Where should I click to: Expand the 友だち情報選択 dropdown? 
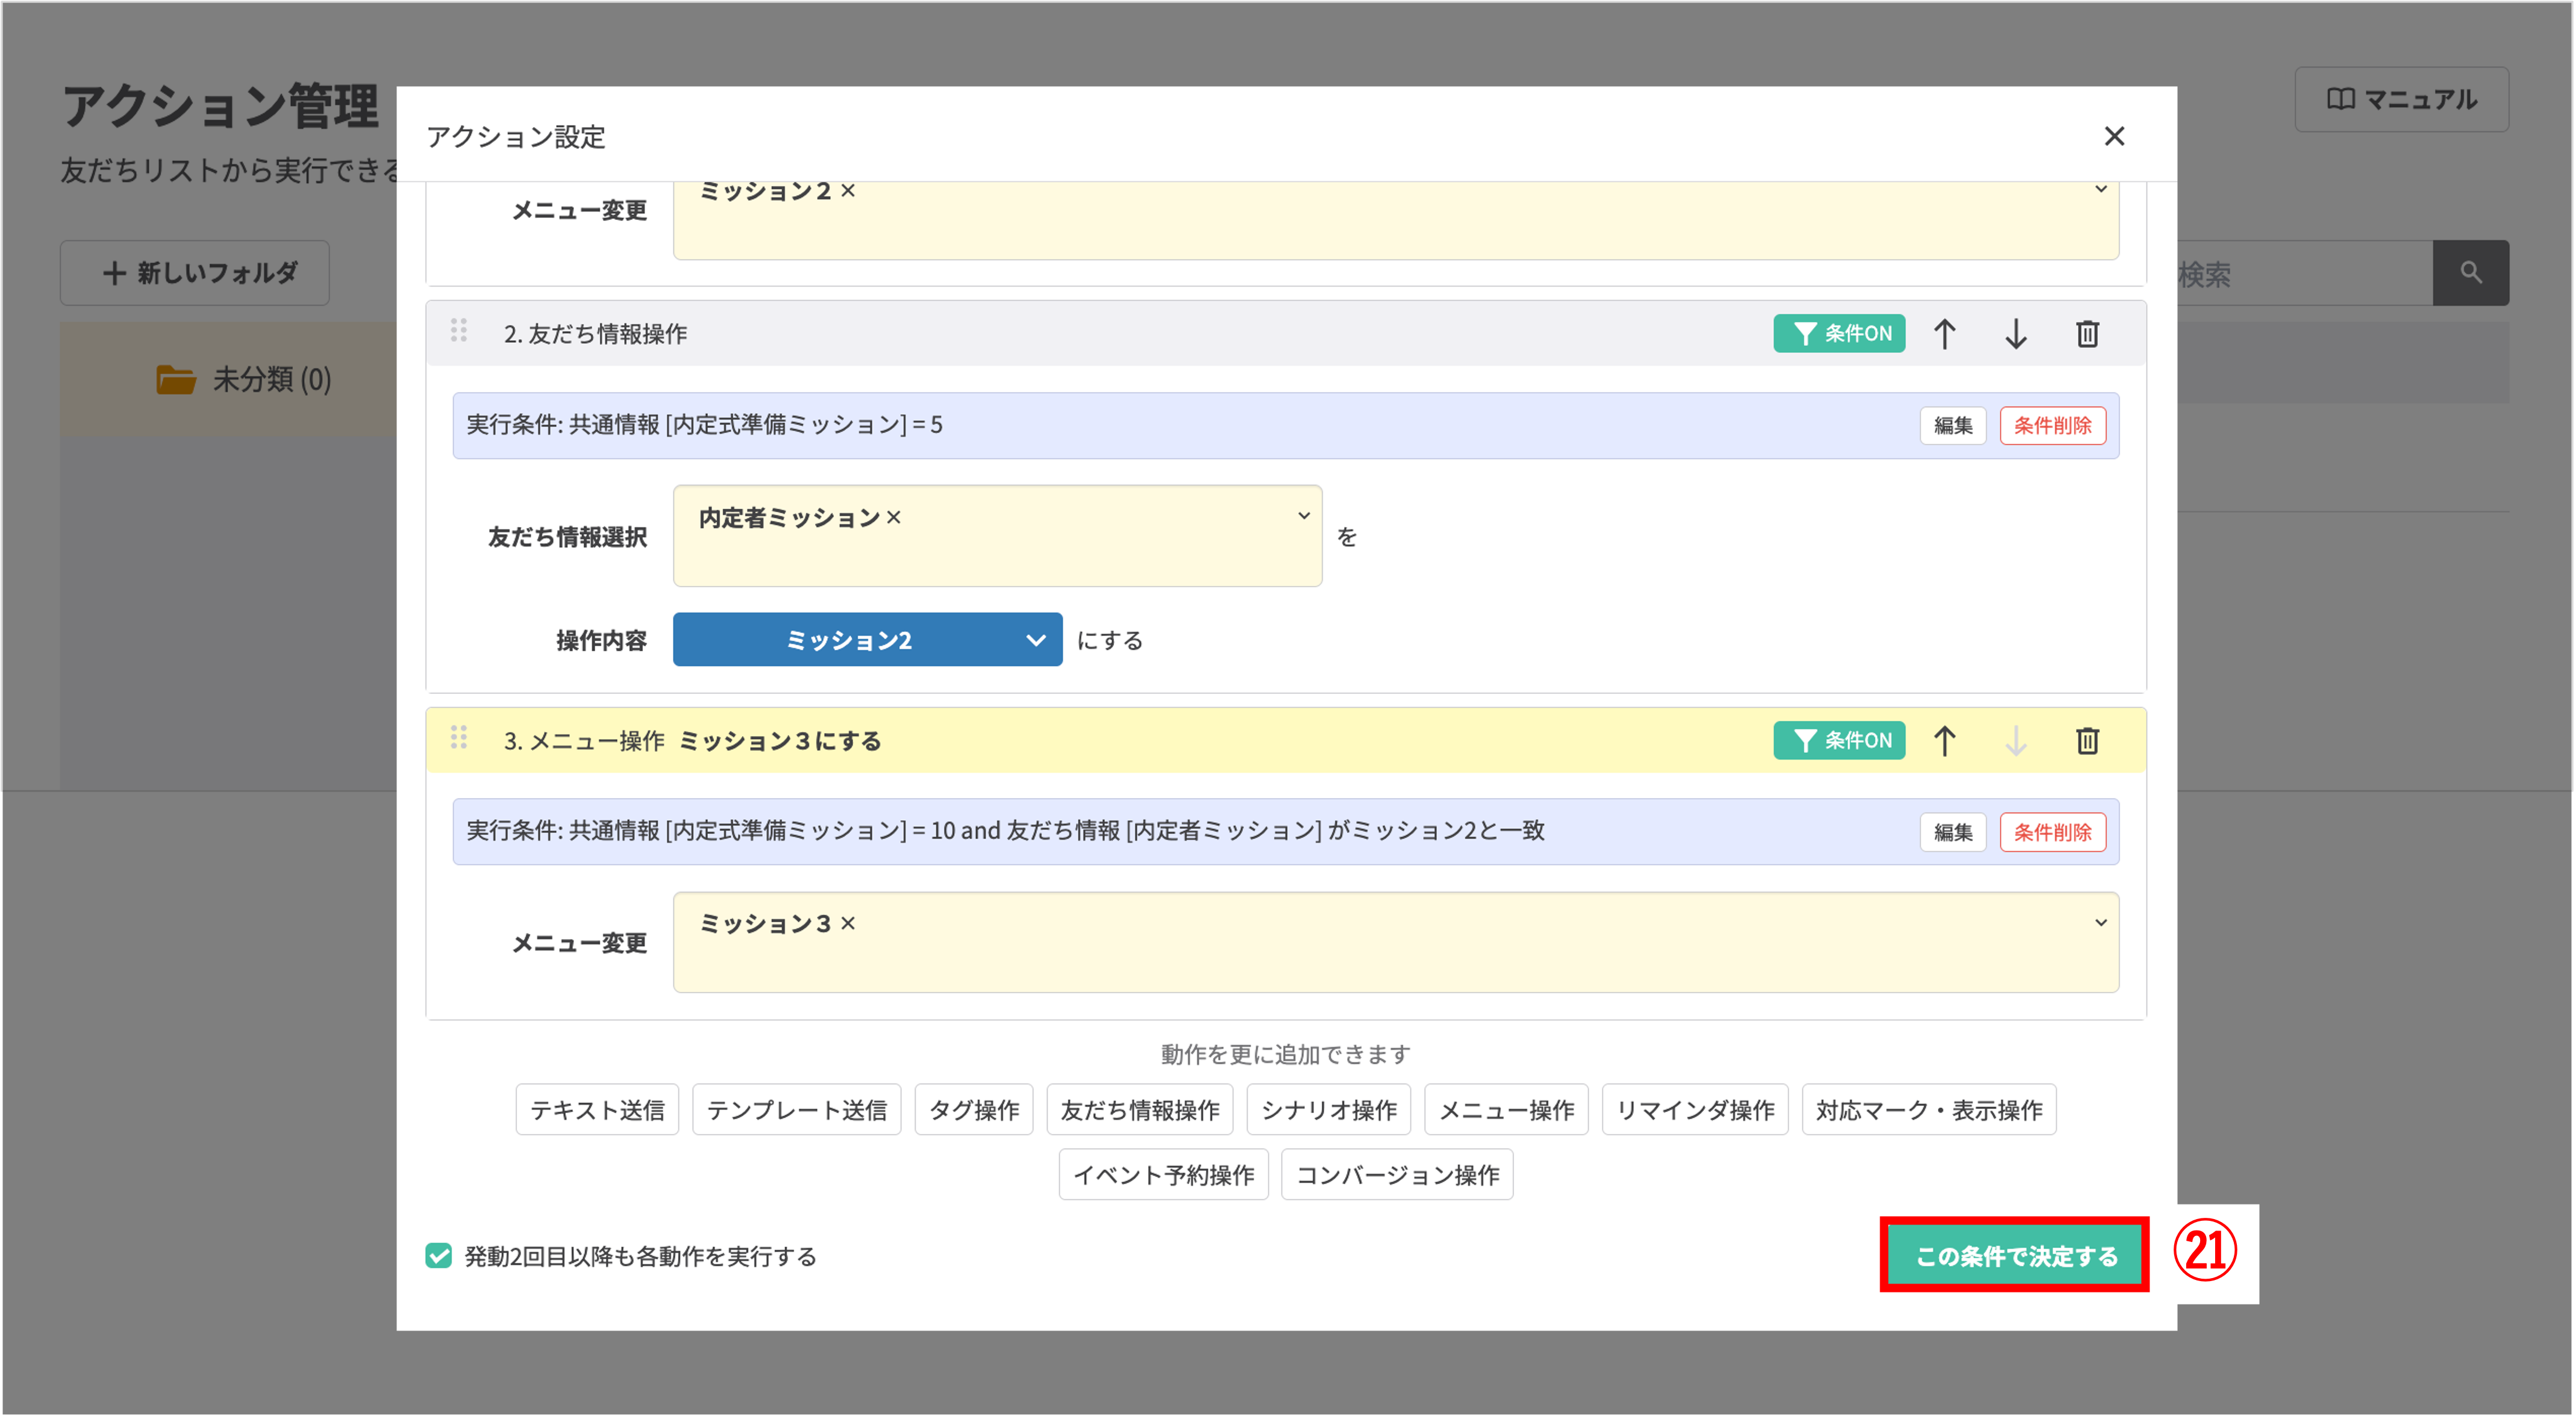coord(1303,516)
